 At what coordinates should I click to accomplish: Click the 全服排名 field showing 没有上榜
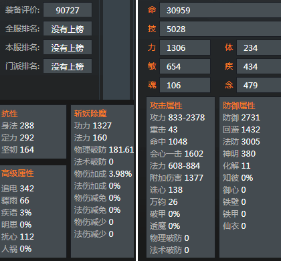[x=68, y=29]
